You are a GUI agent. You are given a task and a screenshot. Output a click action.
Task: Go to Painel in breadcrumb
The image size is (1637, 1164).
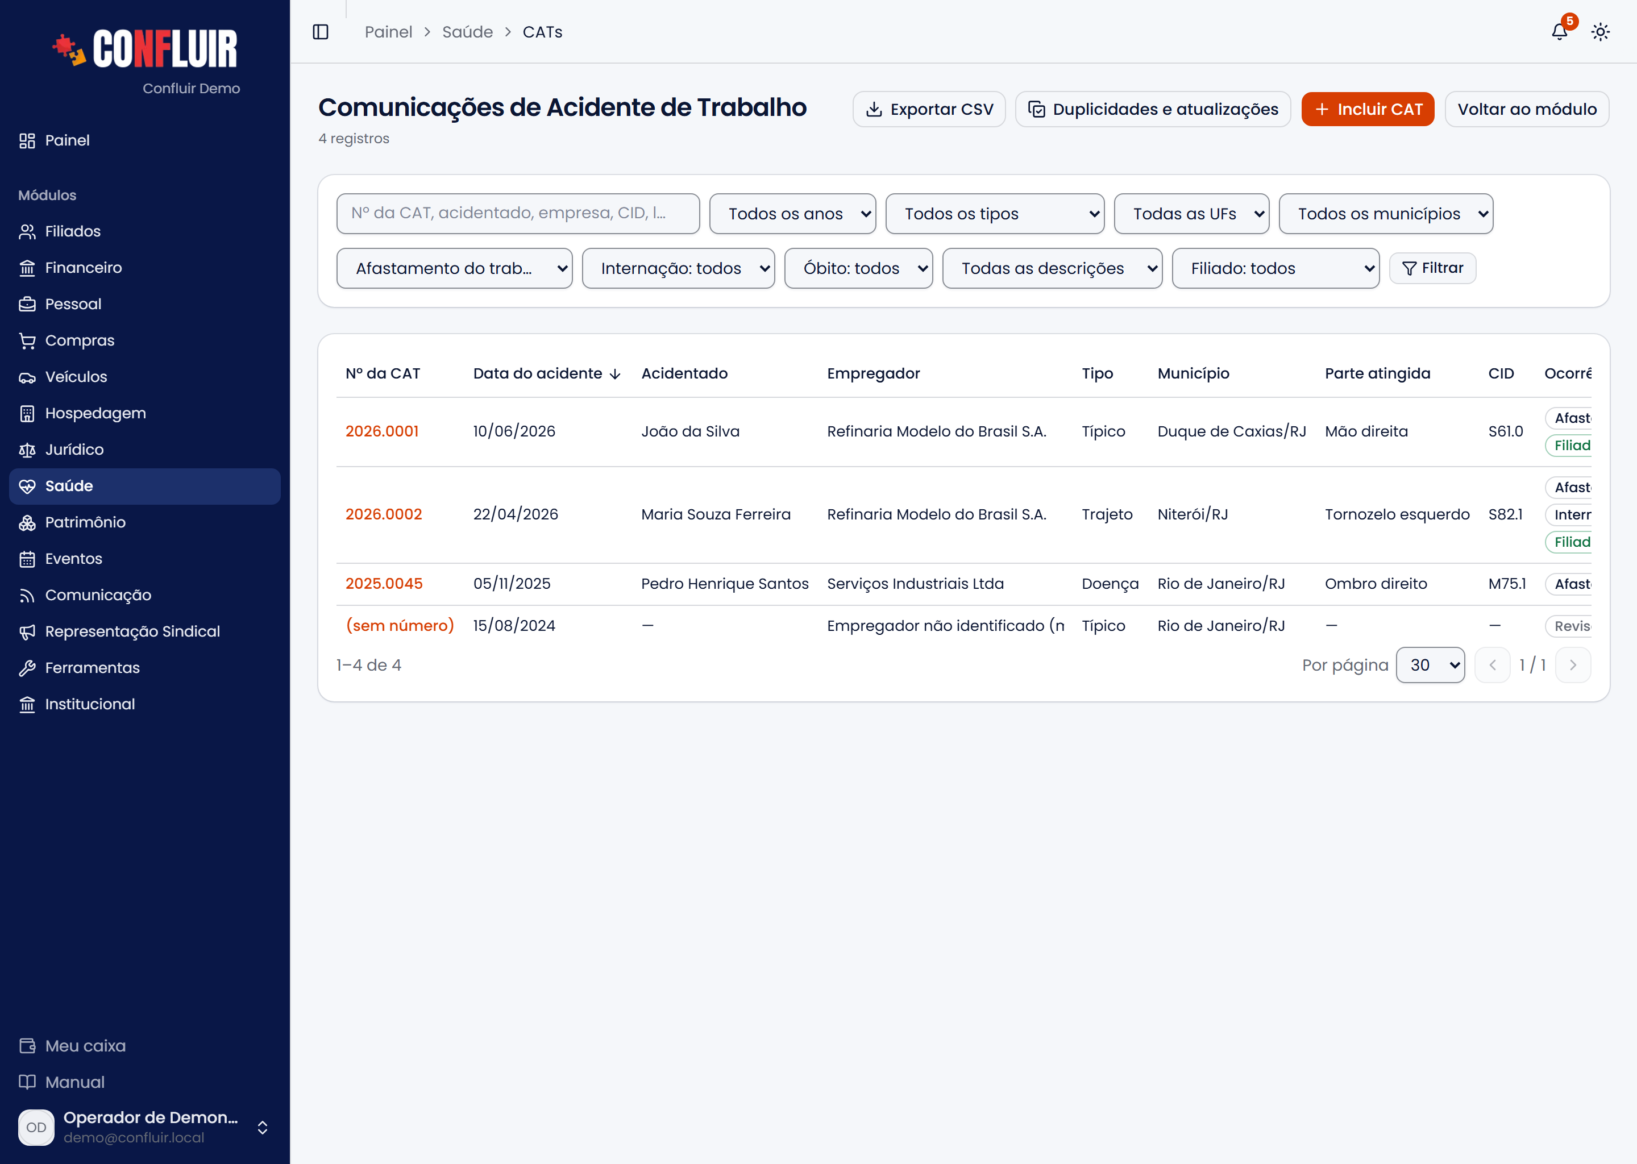tap(388, 32)
